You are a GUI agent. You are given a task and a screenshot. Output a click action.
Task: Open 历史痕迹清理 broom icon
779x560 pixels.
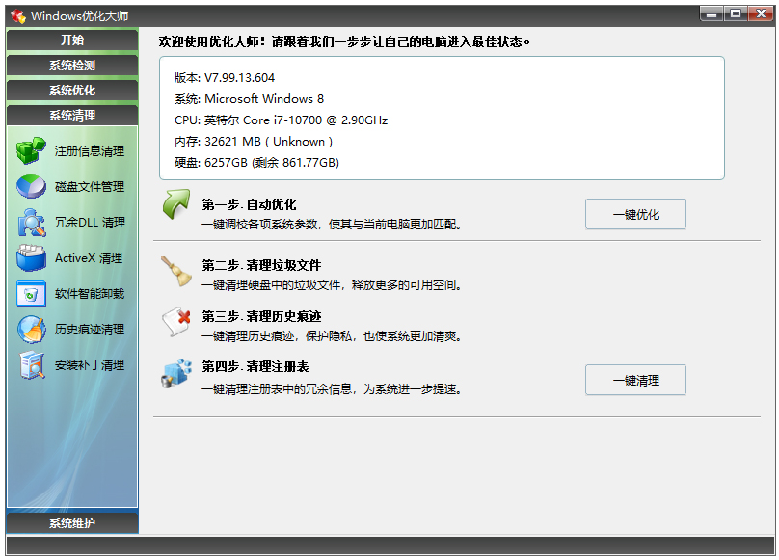[x=31, y=330]
